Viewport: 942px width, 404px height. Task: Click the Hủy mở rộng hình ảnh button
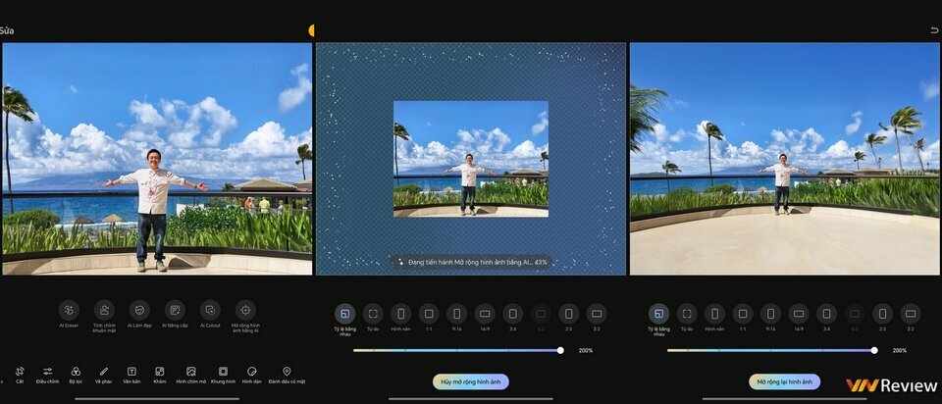pyautogui.click(x=471, y=381)
